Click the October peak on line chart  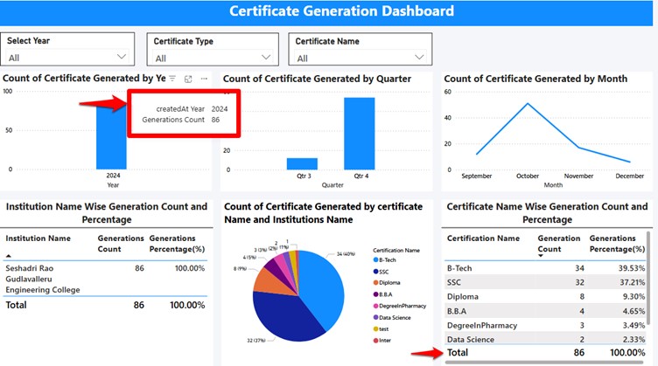tap(527, 104)
